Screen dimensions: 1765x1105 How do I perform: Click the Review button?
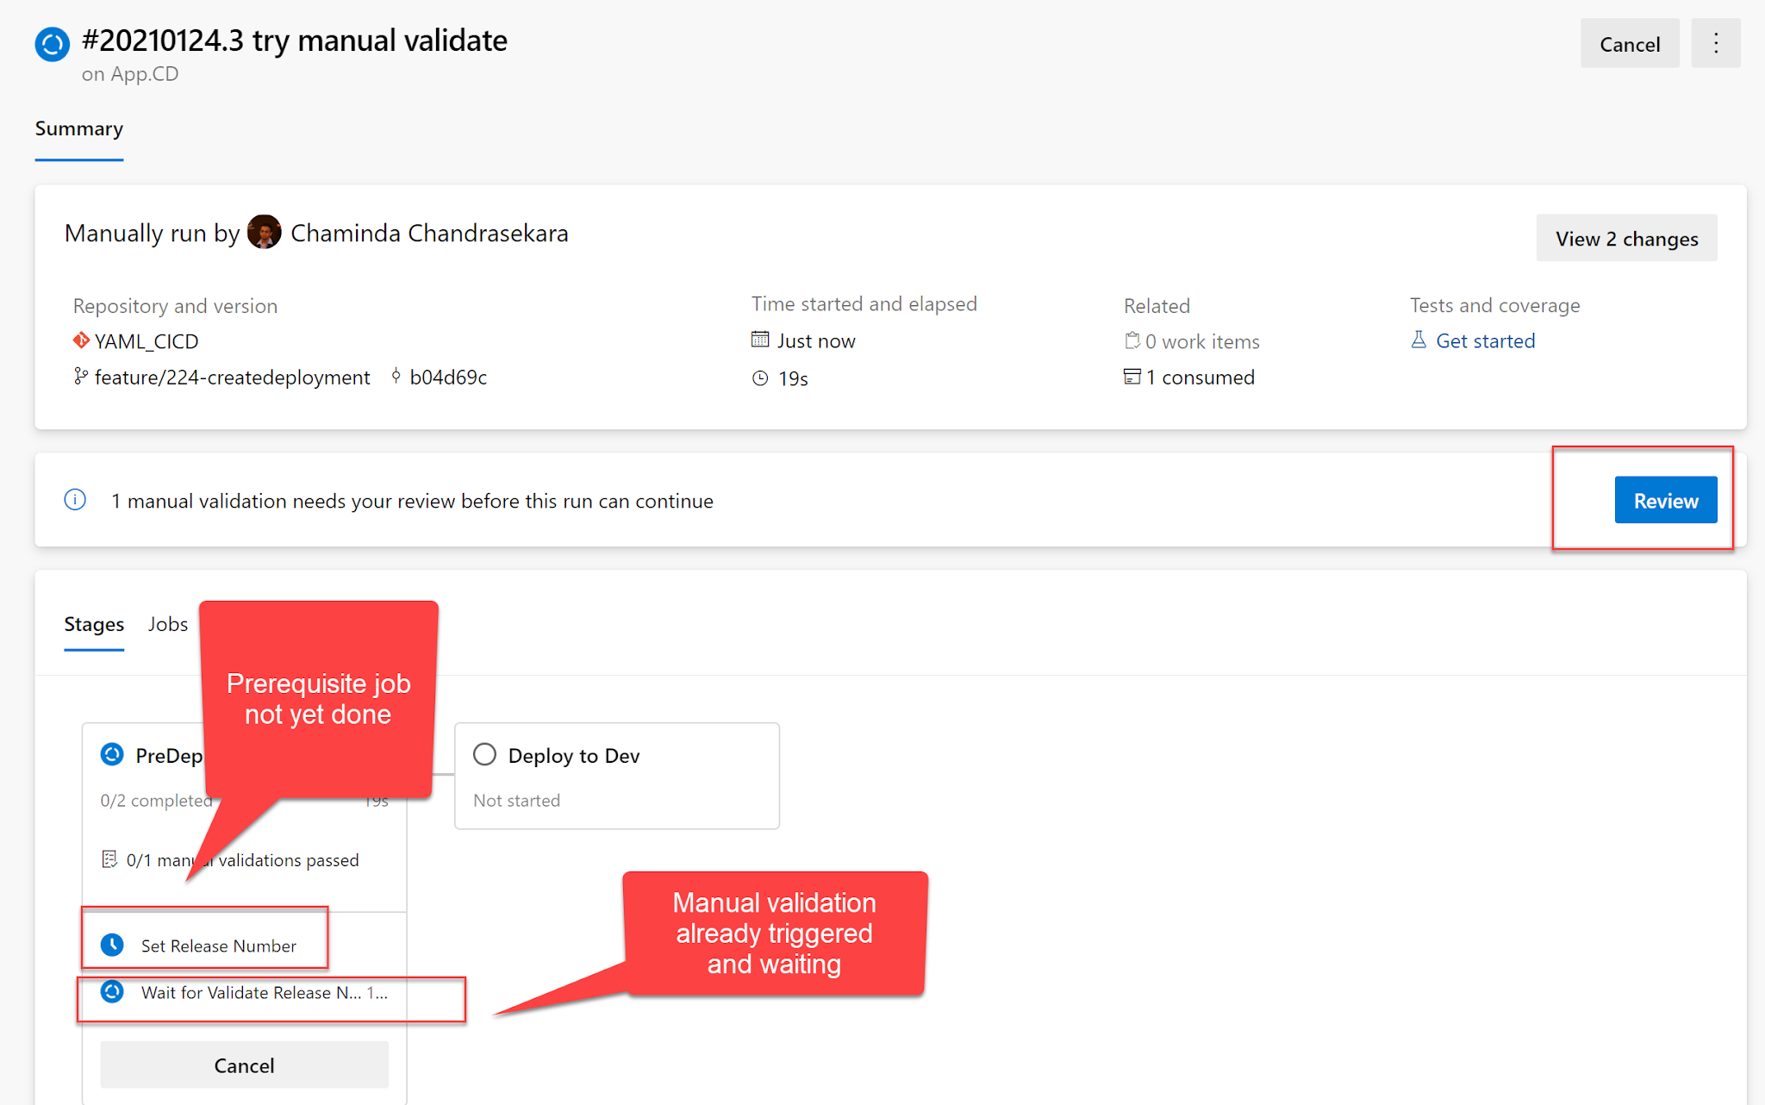point(1665,500)
